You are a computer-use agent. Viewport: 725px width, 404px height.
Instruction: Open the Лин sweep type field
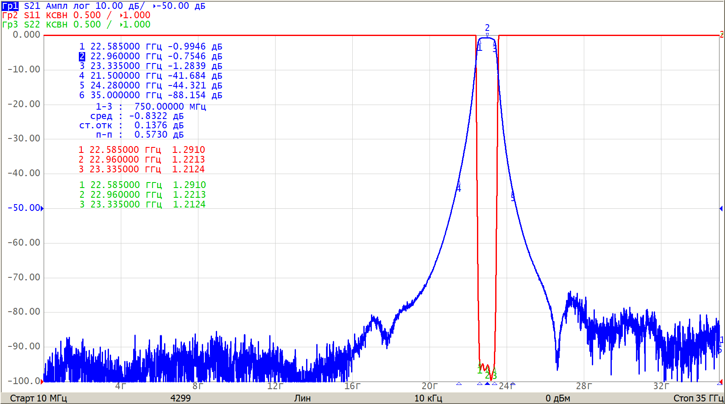[x=302, y=398]
